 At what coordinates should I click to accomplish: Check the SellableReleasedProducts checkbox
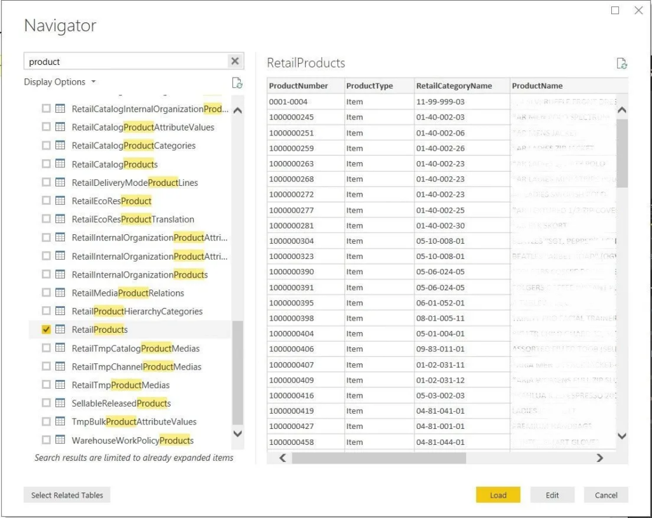46,403
